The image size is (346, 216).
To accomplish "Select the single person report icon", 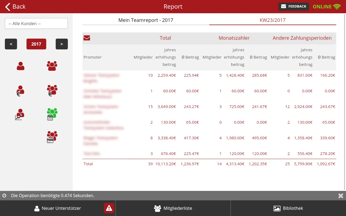I will [x=21, y=66].
